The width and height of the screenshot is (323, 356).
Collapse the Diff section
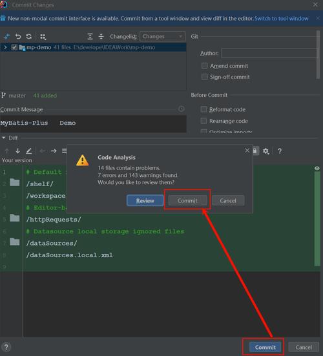coord(4,138)
